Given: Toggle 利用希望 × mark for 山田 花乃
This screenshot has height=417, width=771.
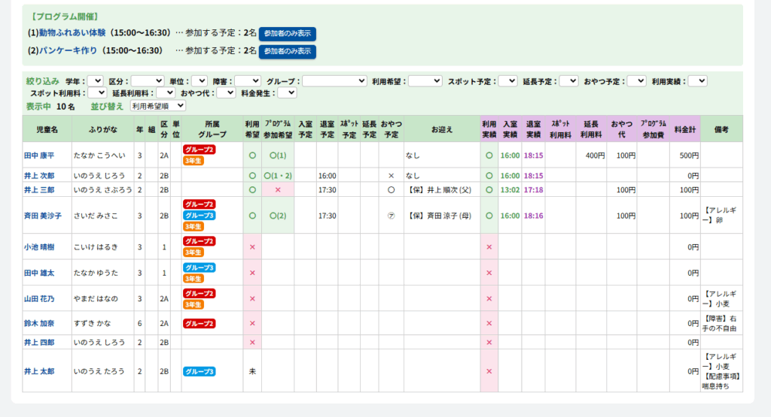Looking at the screenshot, I should point(252,298).
